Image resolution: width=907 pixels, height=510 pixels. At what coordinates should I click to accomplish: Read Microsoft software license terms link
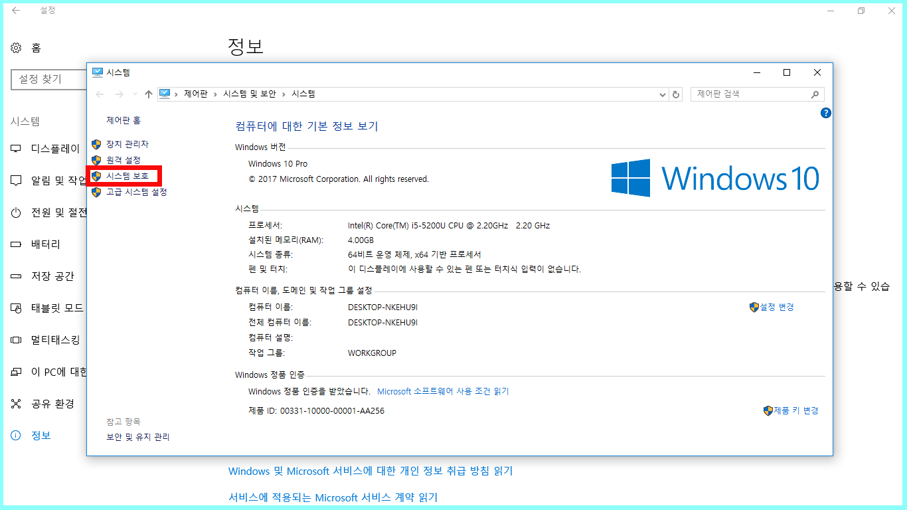(443, 391)
